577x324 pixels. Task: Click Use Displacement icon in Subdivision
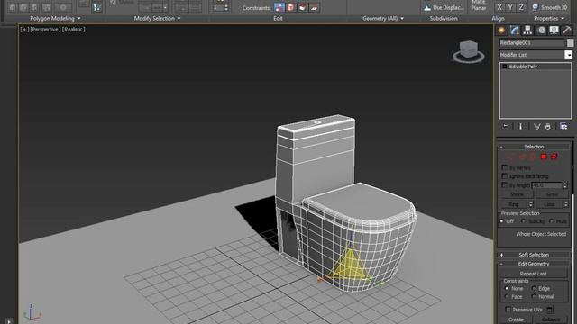click(x=426, y=8)
